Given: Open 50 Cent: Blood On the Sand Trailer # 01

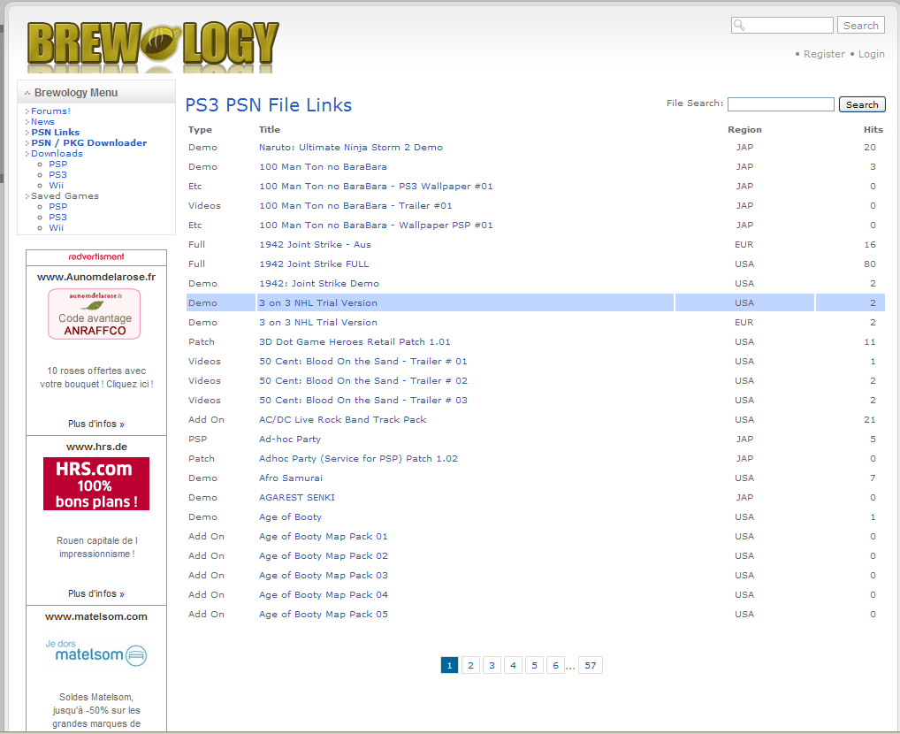Looking at the screenshot, I should (x=363, y=362).
